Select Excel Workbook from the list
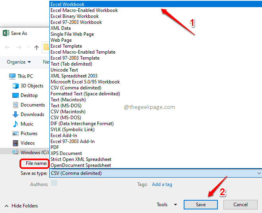Image resolution: width=262 pixels, height=213 pixels. (68, 4)
